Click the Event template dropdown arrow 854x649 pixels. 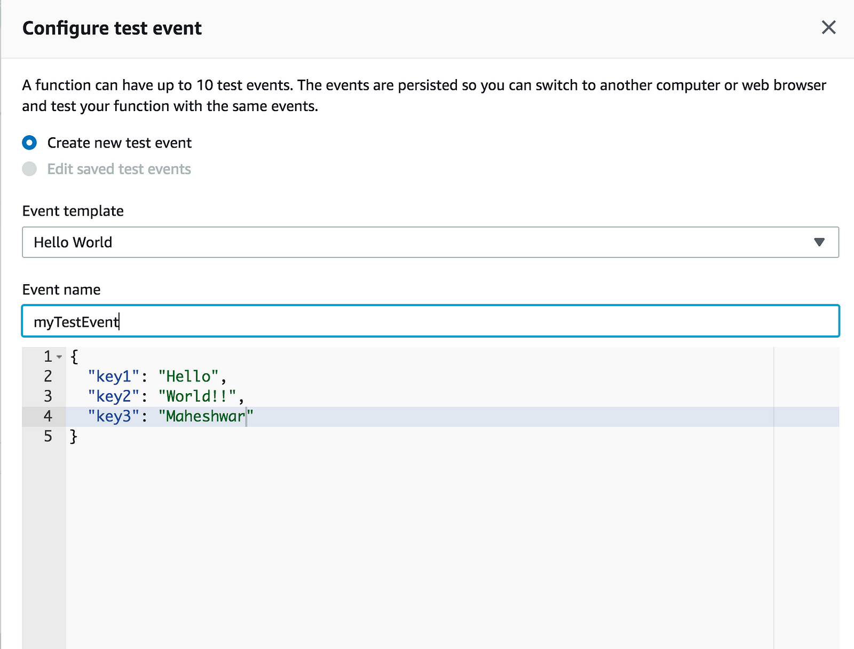point(819,242)
